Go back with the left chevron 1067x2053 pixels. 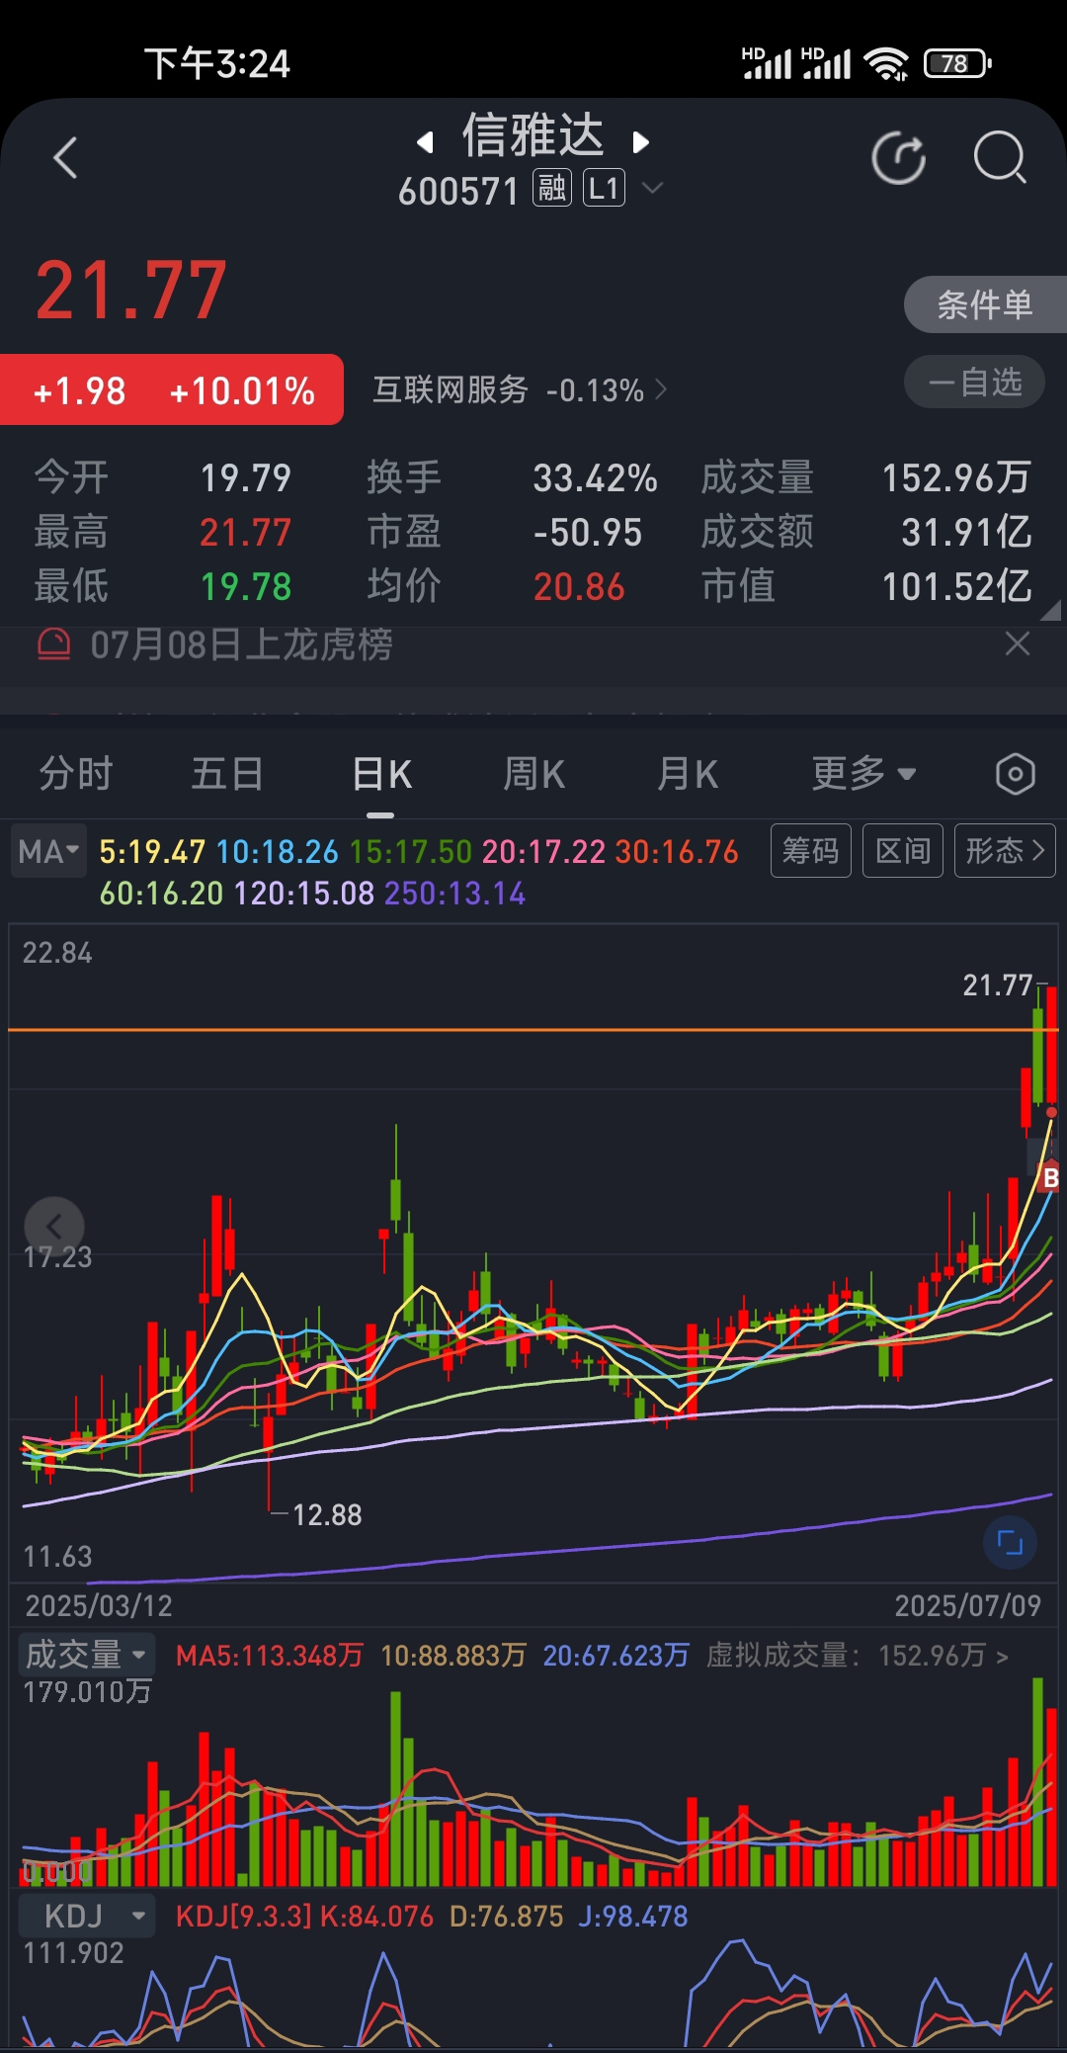[x=65, y=158]
